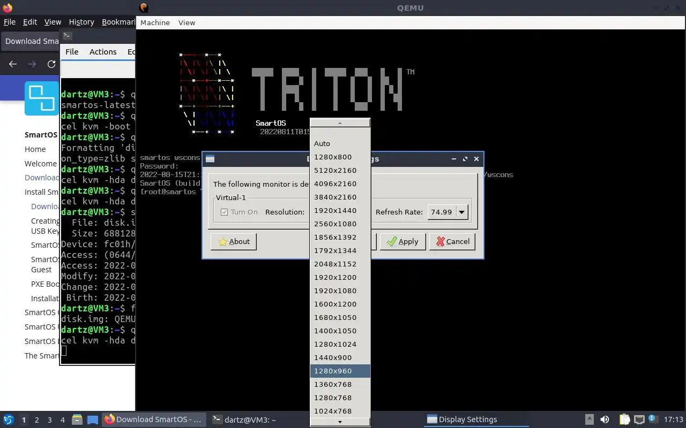Click the volume speaker tray icon
Screen dimensions: 686x428
click(x=605, y=419)
